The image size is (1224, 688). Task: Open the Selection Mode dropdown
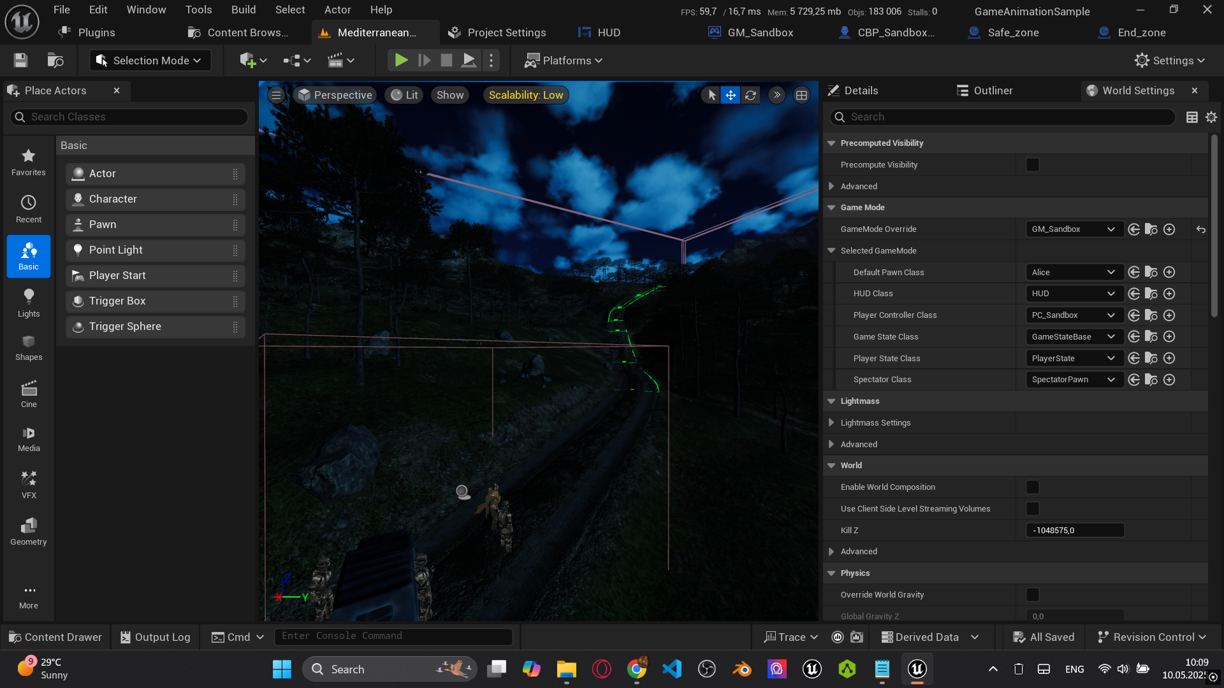(x=150, y=61)
